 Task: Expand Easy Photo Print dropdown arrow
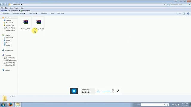pos(19,11)
